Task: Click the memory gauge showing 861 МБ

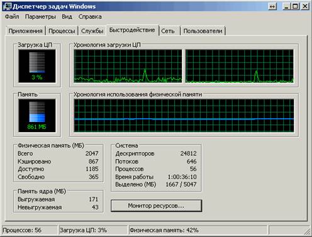Action: click(x=37, y=116)
